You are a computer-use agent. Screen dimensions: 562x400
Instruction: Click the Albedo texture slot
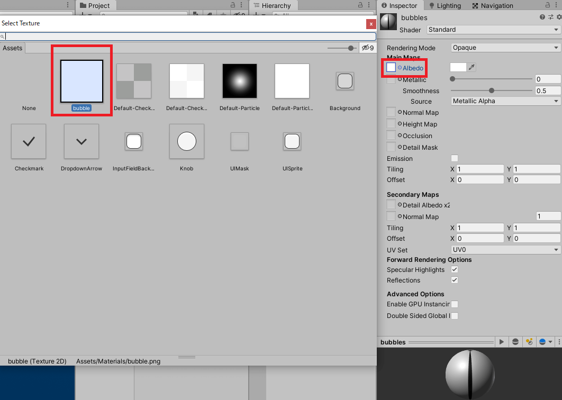(x=391, y=67)
